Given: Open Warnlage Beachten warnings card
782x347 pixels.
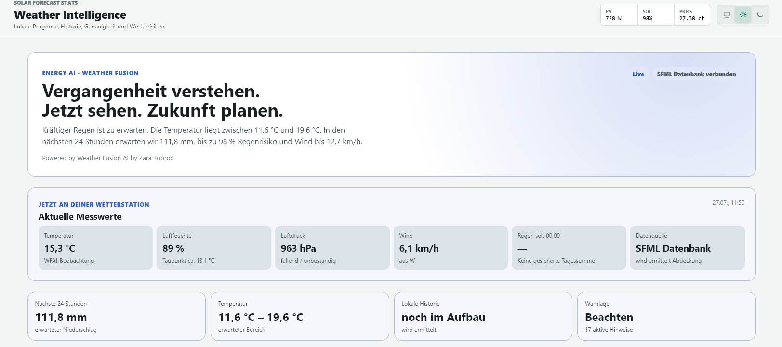Looking at the screenshot, I should [x=666, y=316].
